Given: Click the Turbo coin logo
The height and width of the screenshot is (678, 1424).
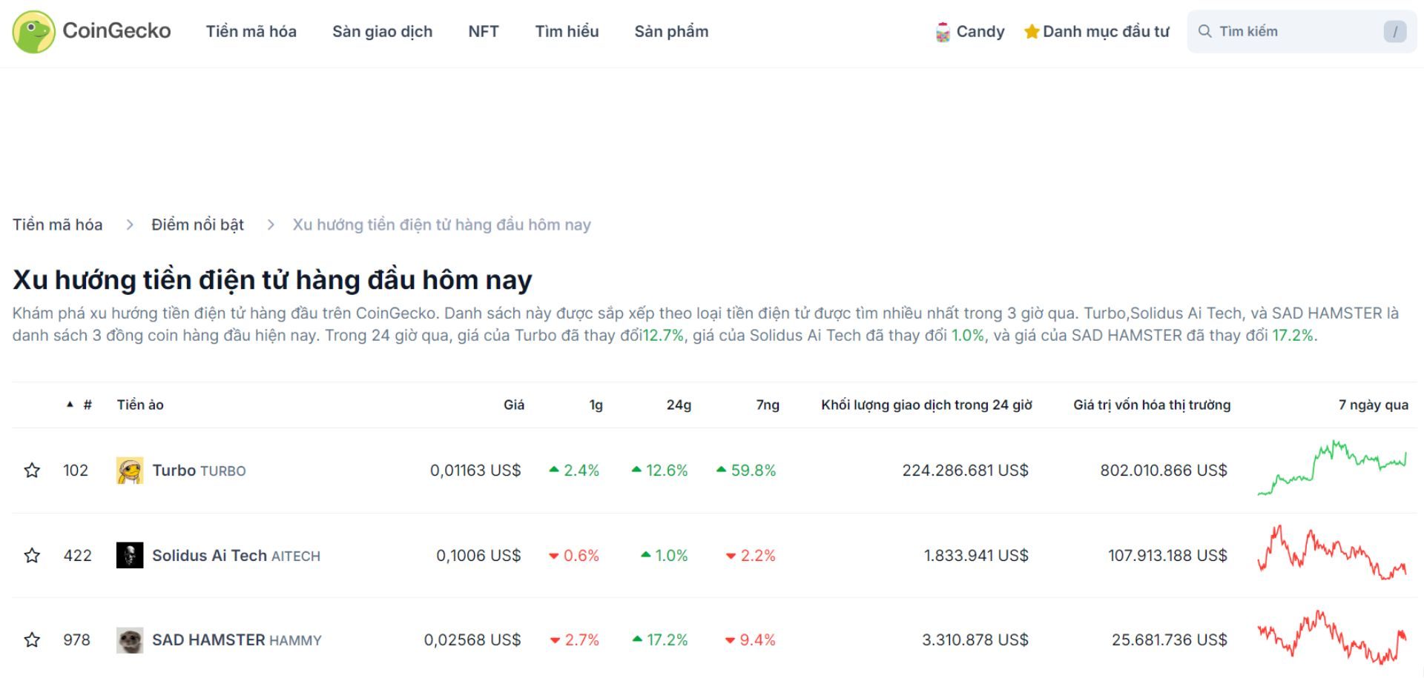Looking at the screenshot, I should pos(130,471).
